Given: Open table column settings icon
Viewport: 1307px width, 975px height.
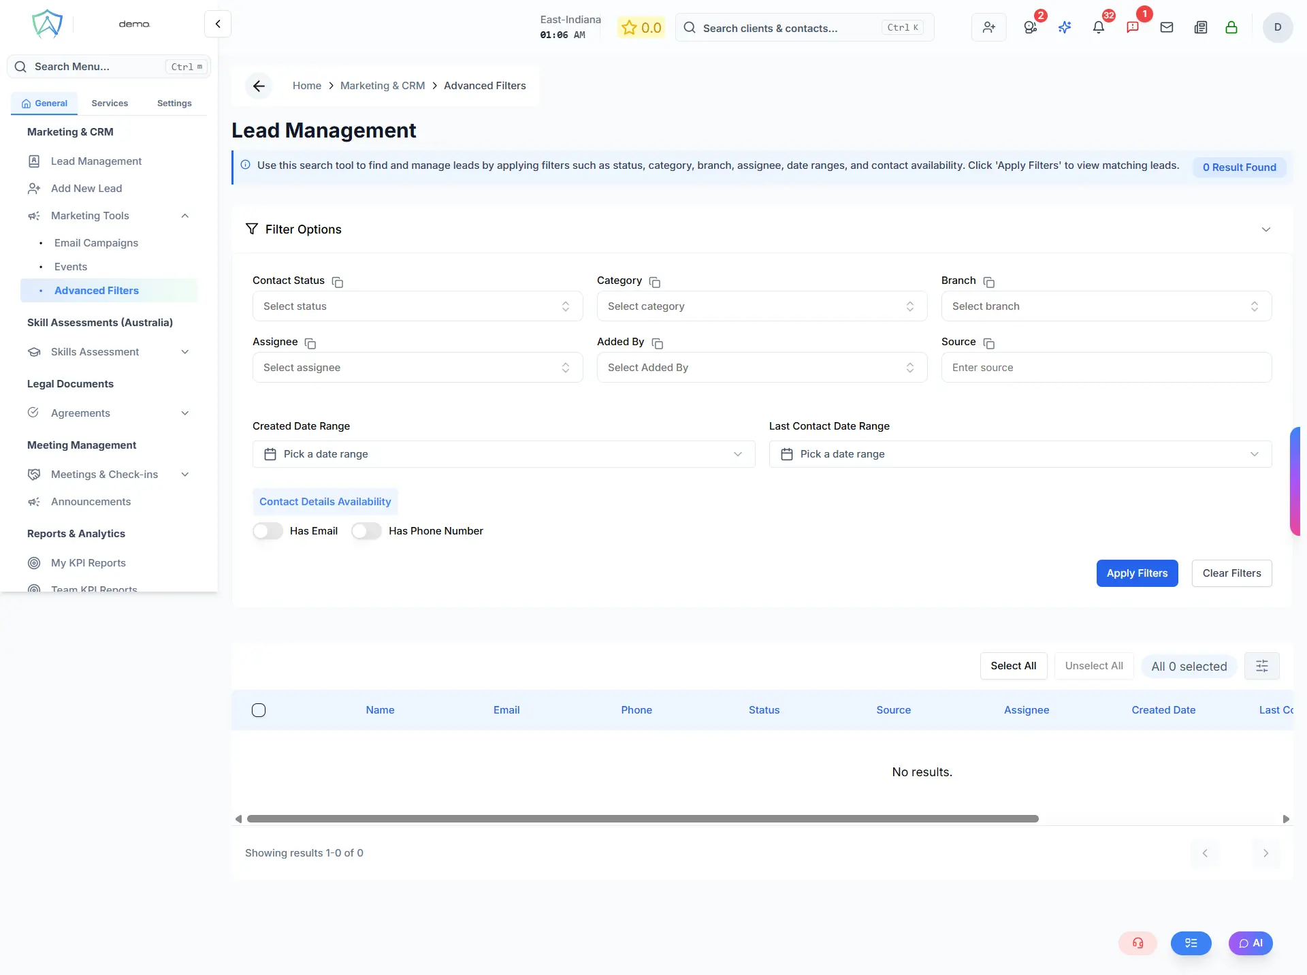Looking at the screenshot, I should click(x=1261, y=666).
